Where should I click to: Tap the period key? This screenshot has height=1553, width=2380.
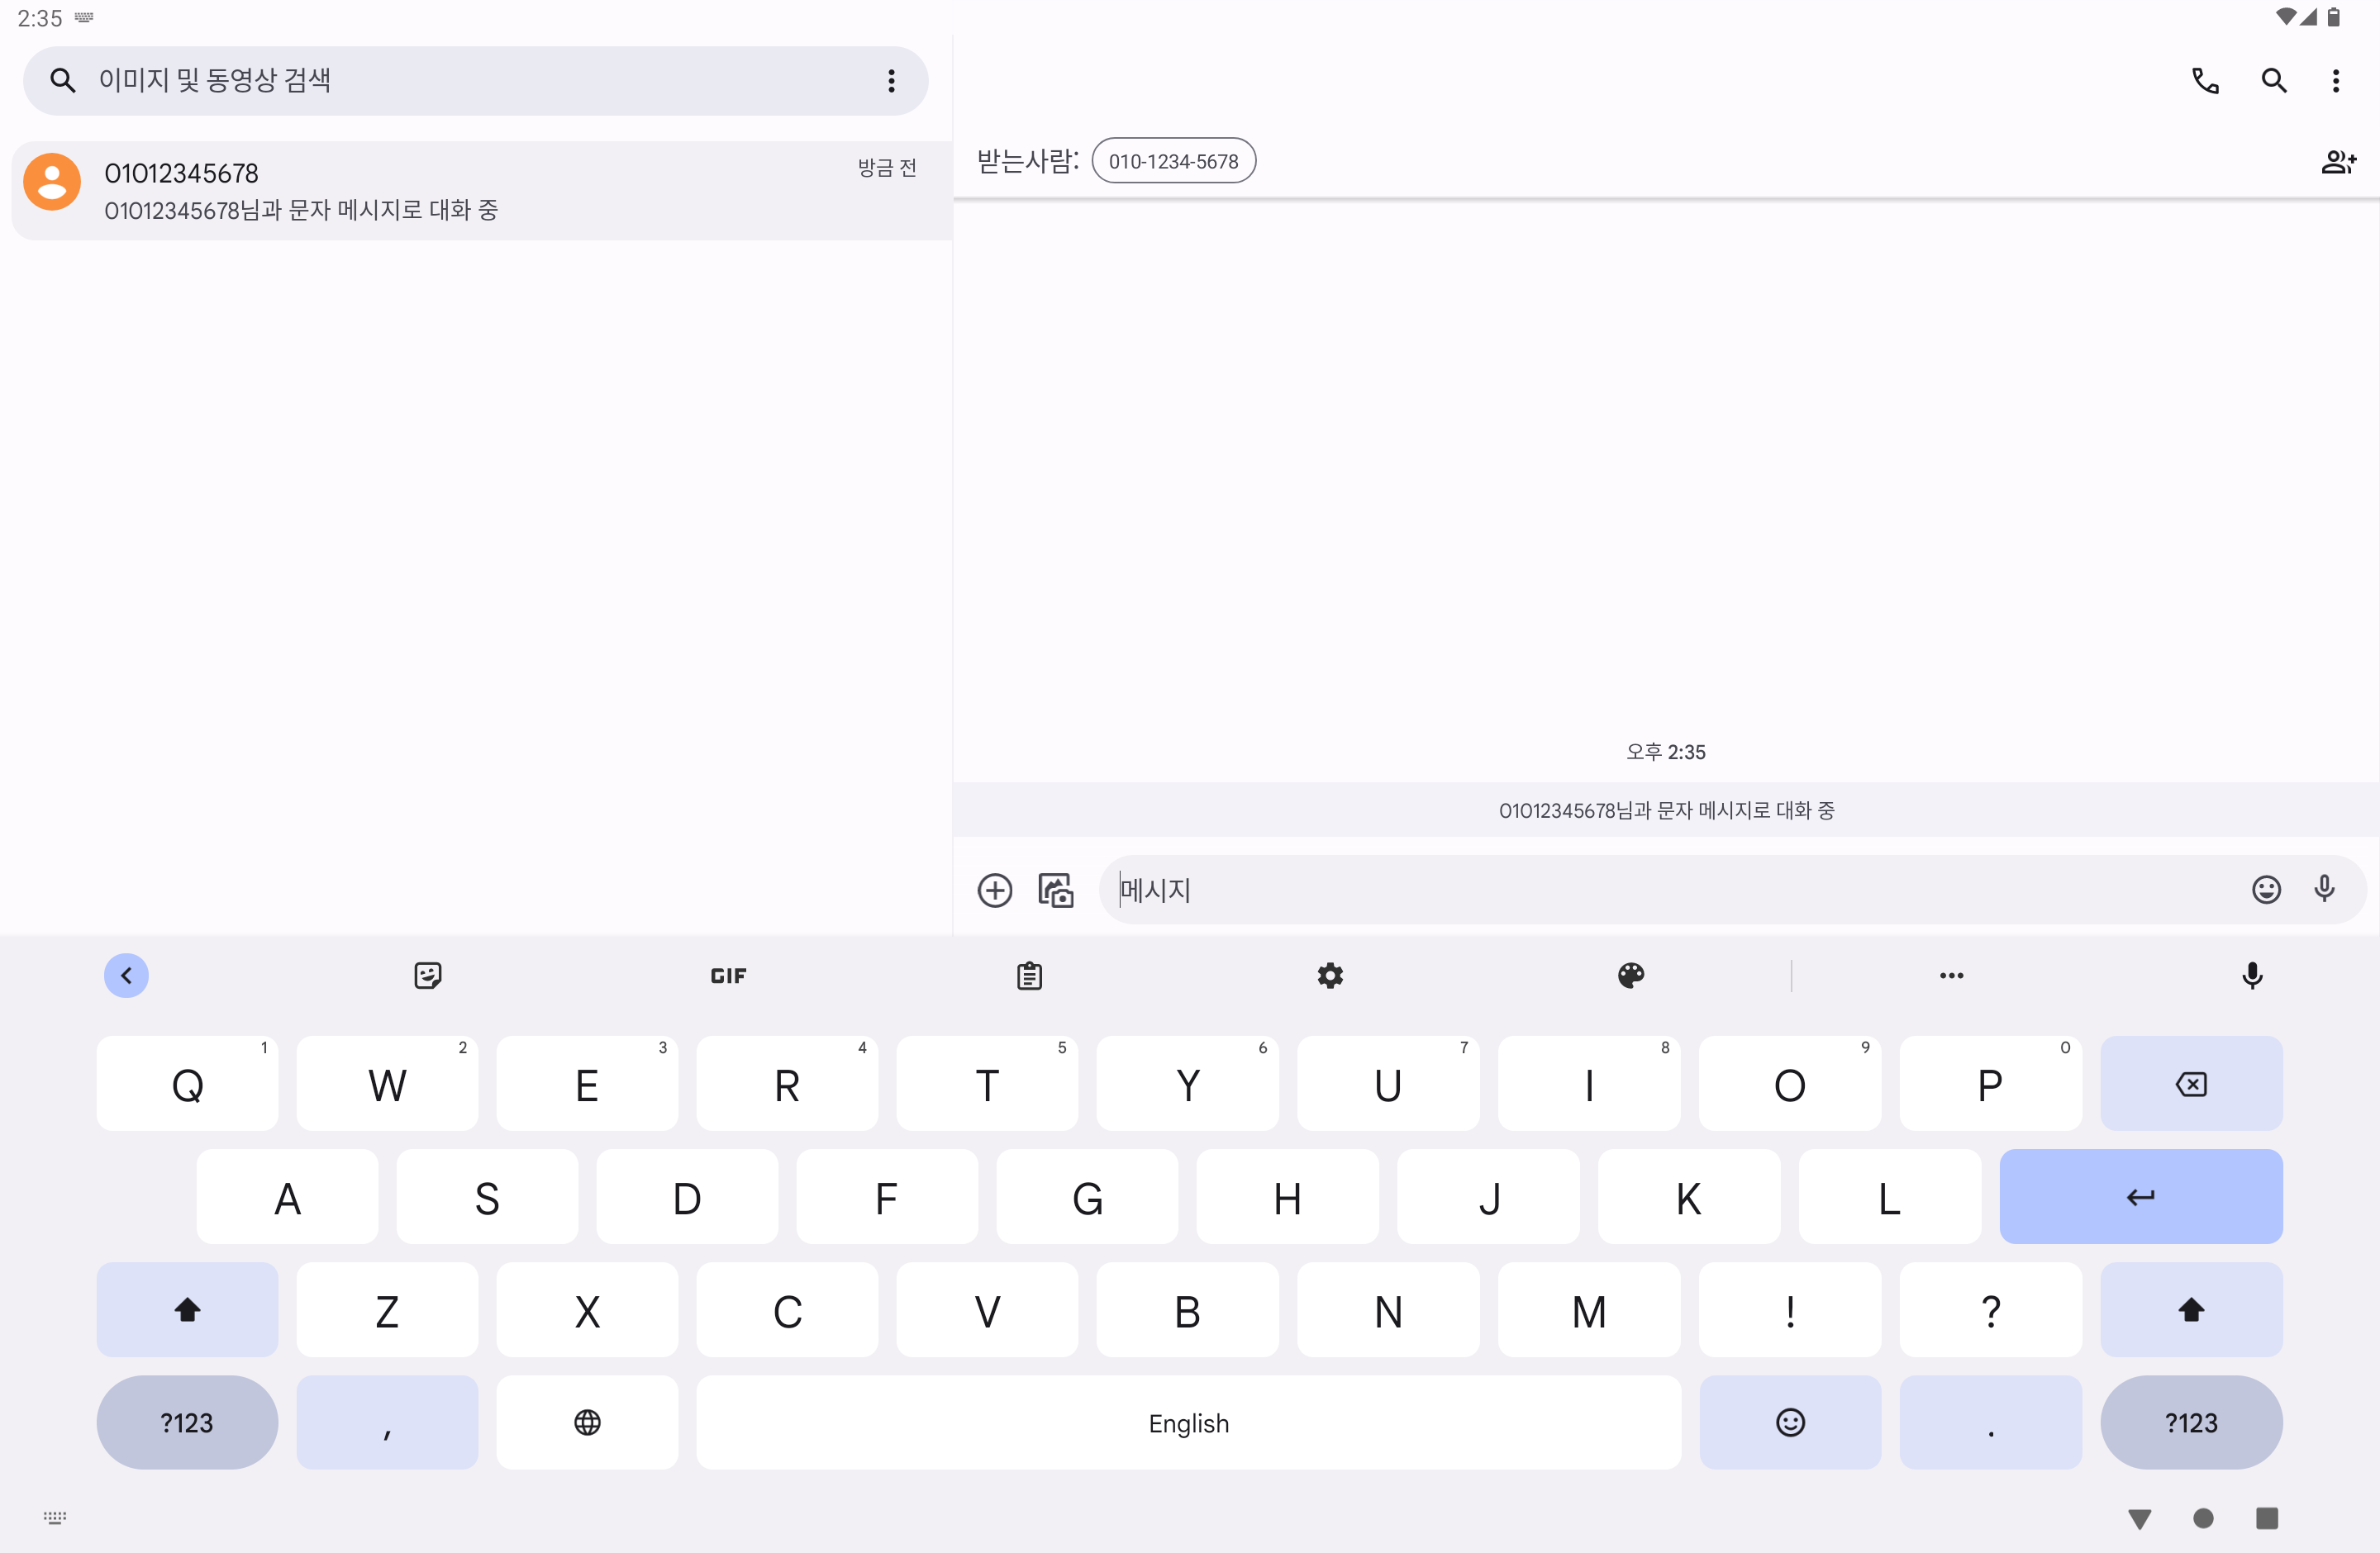pos(1990,1422)
